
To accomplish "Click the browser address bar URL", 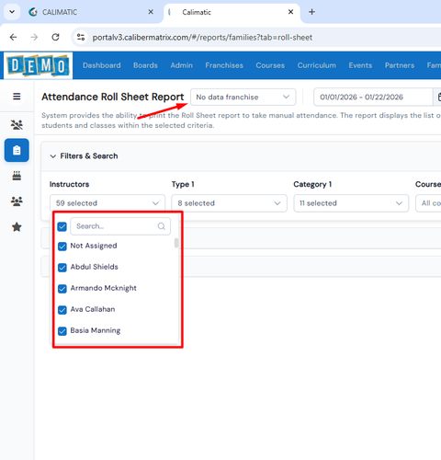I will (x=202, y=38).
